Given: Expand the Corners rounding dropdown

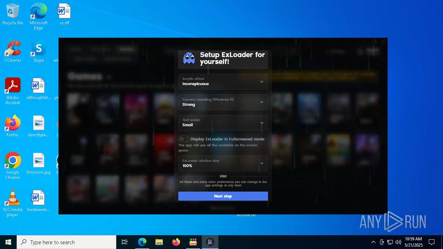Looking at the screenshot, I should pos(223,102).
